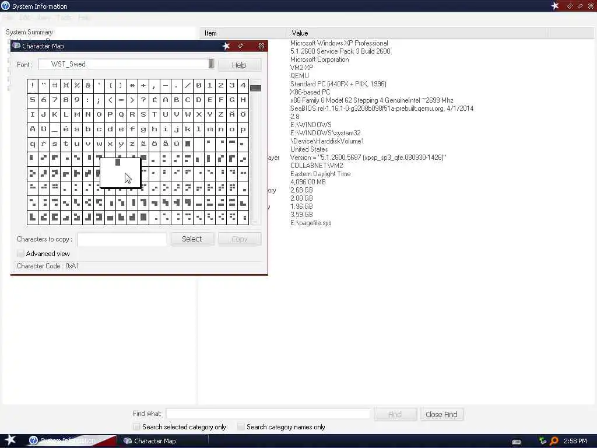This screenshot has height=448, width=597.
Task: Click the Copy button
Action: tap(240, 239)
